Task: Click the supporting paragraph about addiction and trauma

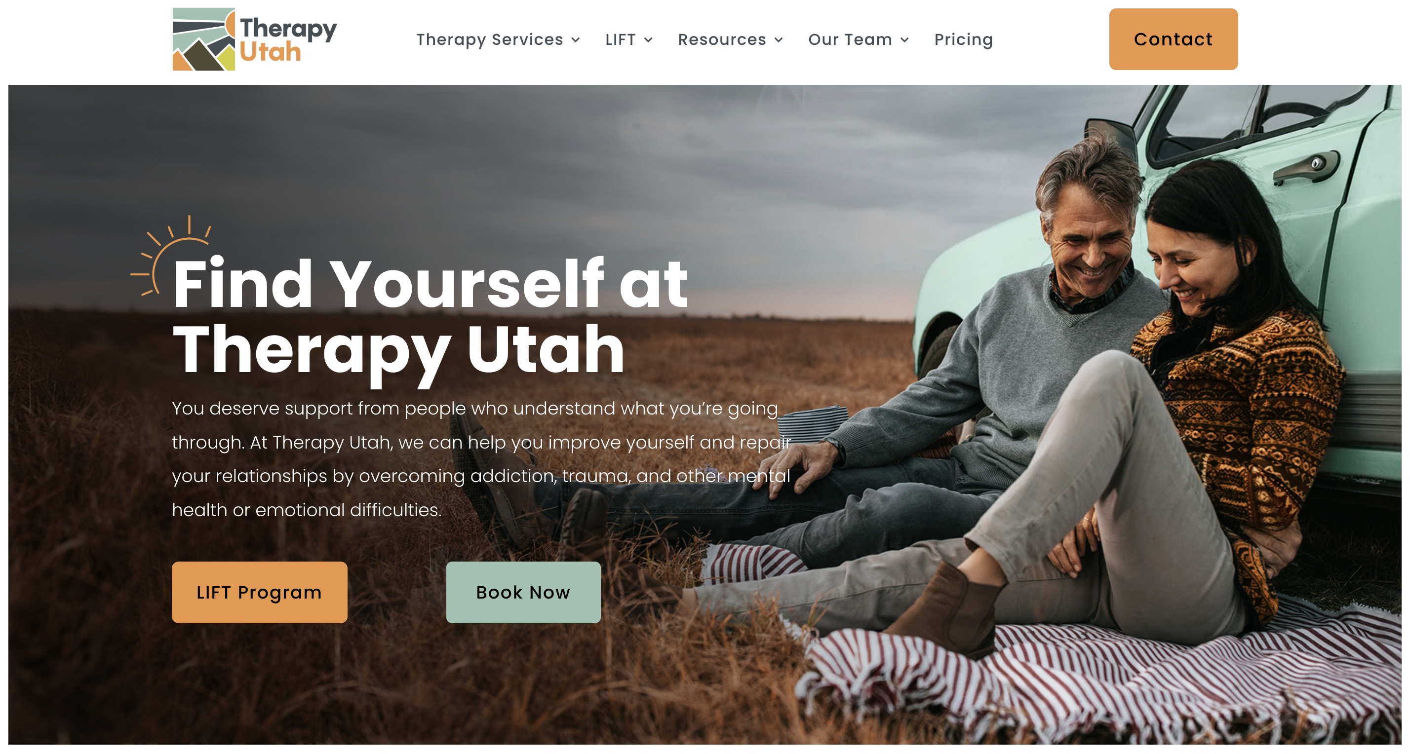Action: (482, 459)
